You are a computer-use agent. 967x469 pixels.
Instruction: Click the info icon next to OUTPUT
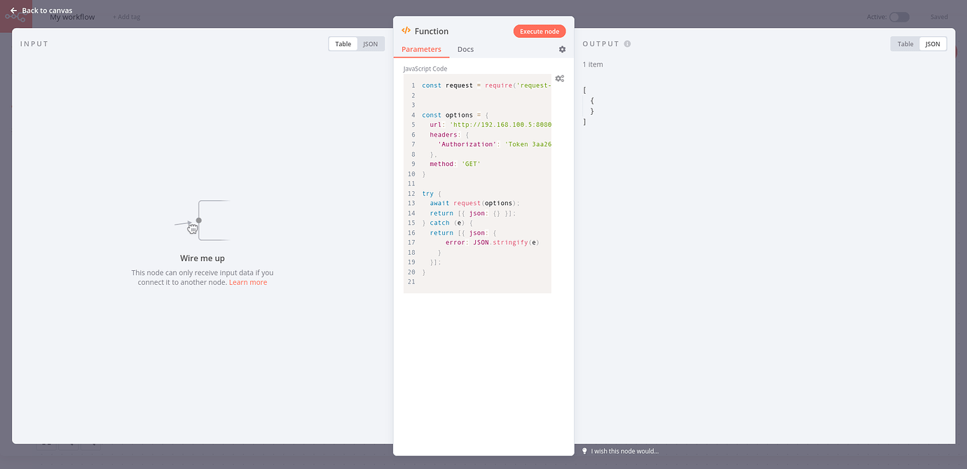[627, 43]
